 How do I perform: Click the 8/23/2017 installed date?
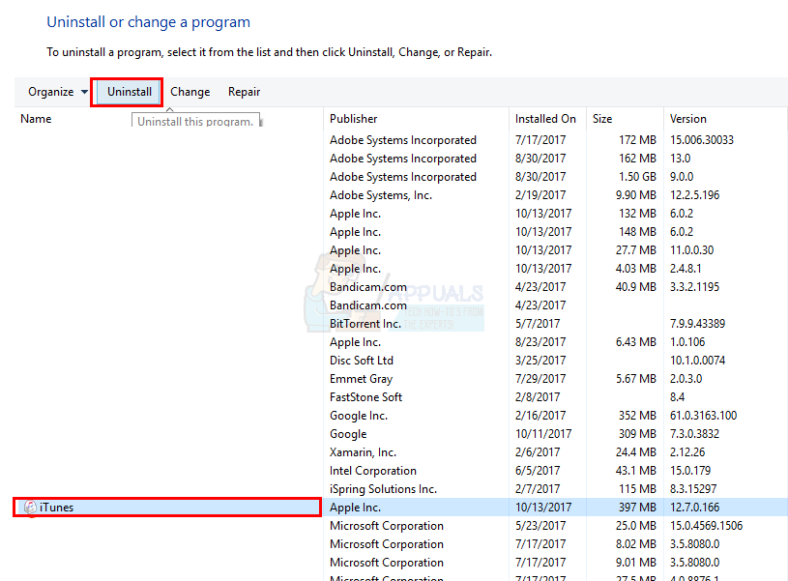coord(540,342)
